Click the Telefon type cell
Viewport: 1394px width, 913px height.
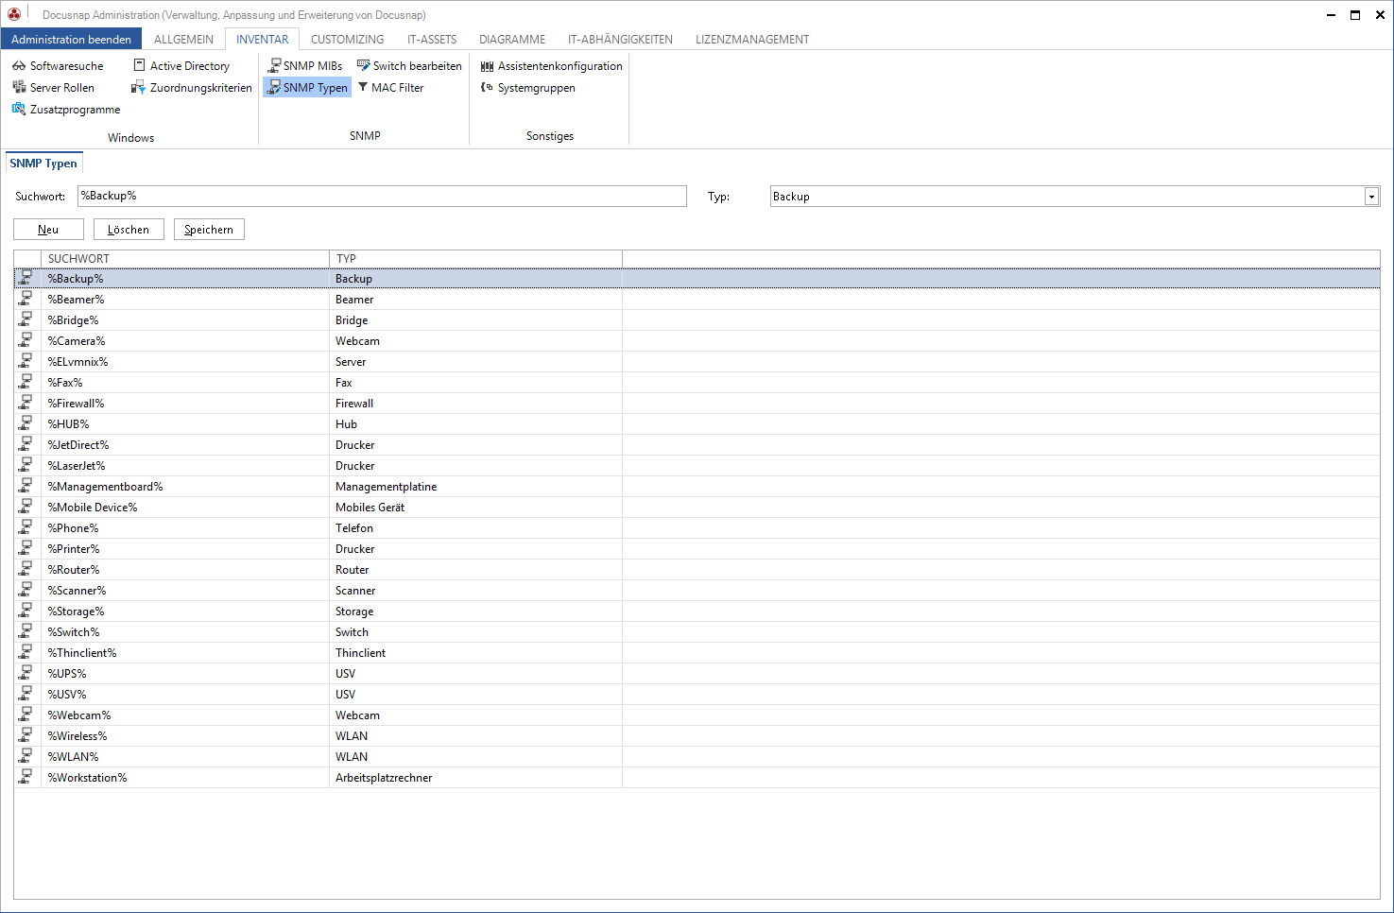[x=476, y=528]
